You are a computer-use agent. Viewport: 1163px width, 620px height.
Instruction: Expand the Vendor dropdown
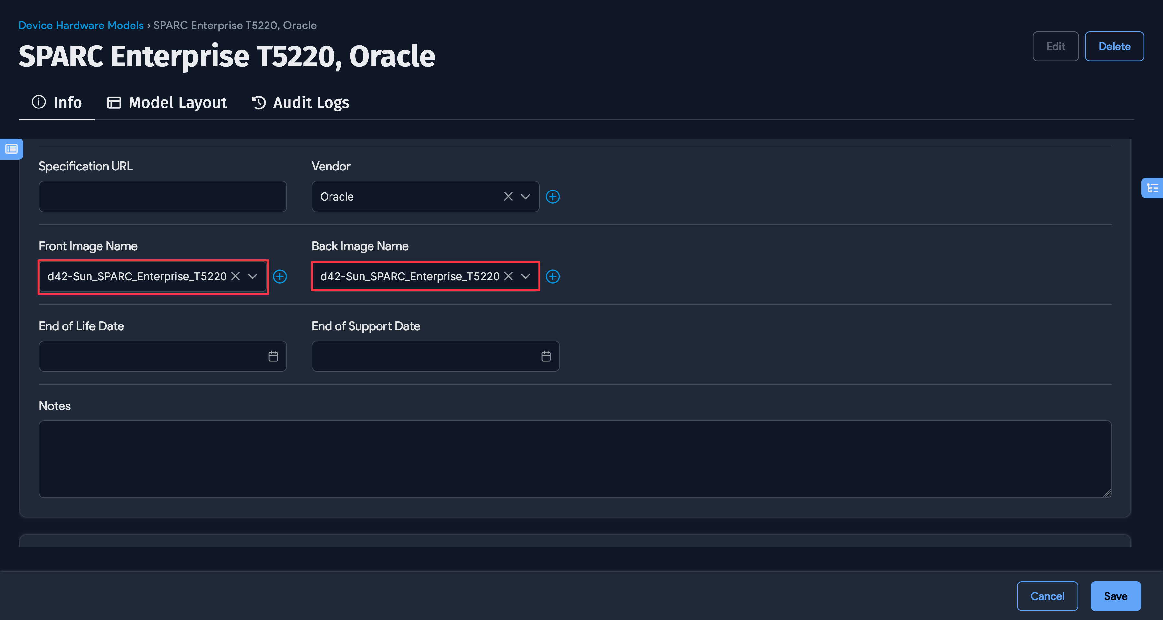point(525,196)
